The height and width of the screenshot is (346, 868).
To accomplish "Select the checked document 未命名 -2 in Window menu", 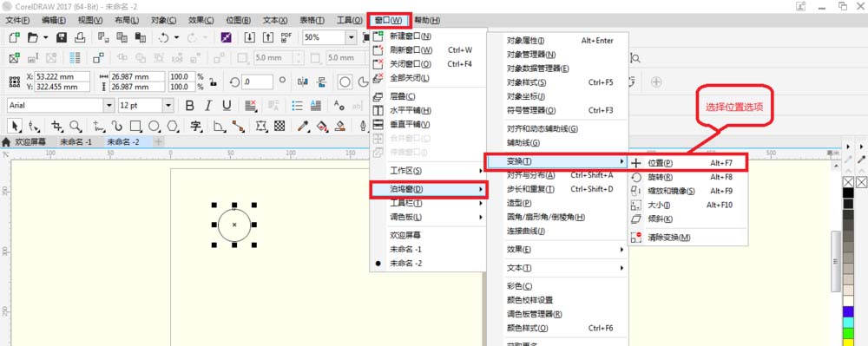I will [405, 264].
